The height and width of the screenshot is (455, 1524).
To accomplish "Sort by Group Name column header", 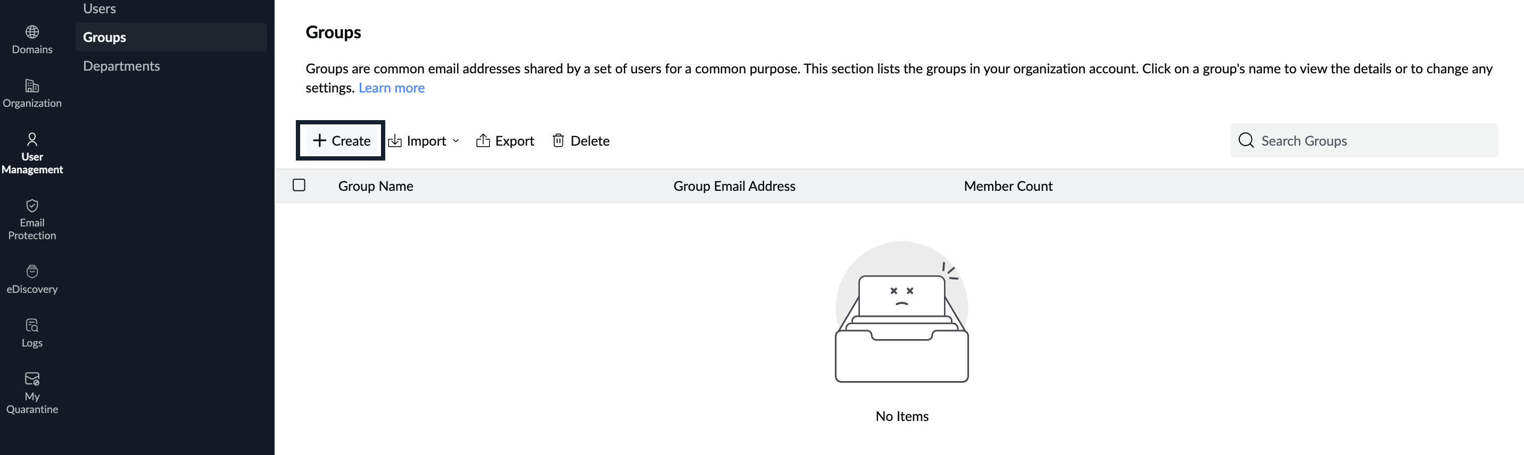I will tap(376, 186).
